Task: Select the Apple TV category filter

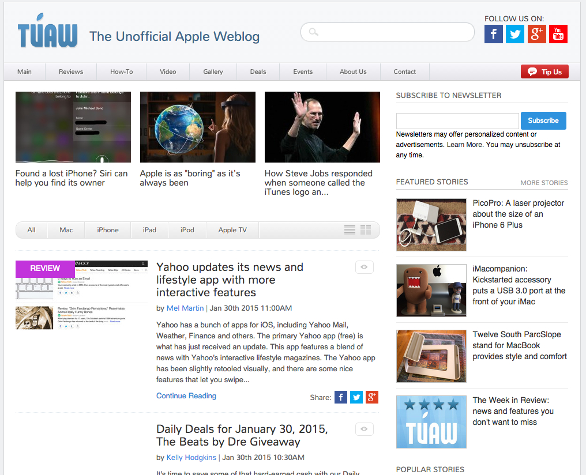Action: point(232,230)
